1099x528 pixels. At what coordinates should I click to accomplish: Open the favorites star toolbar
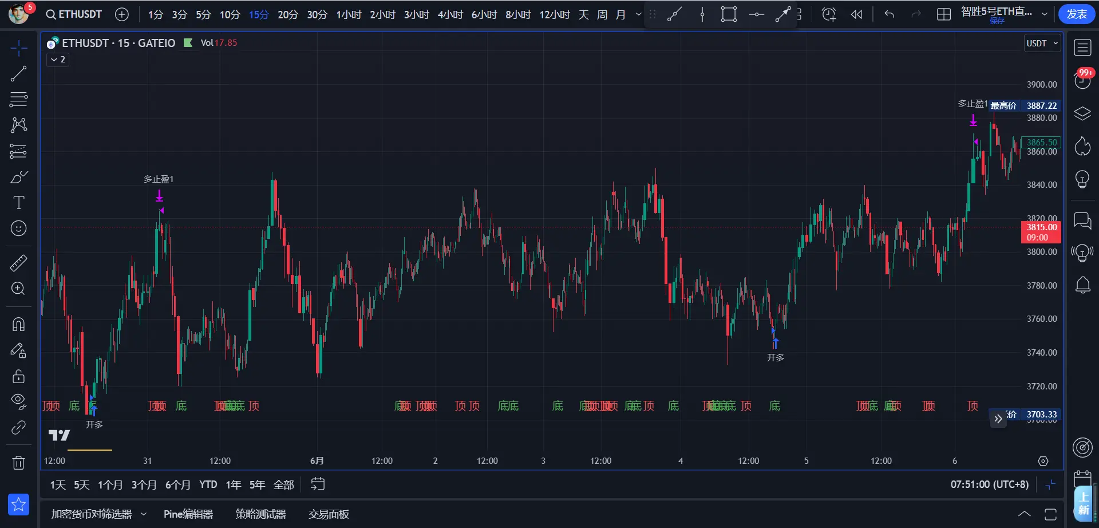tap(19, 505)
